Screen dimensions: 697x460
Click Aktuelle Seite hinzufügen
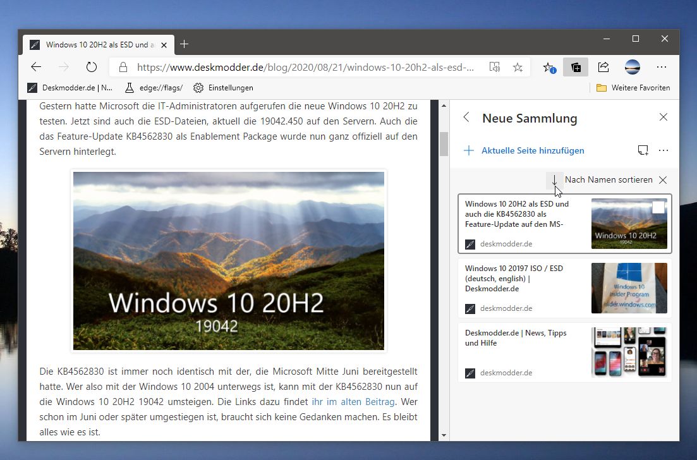pos(524,150)
